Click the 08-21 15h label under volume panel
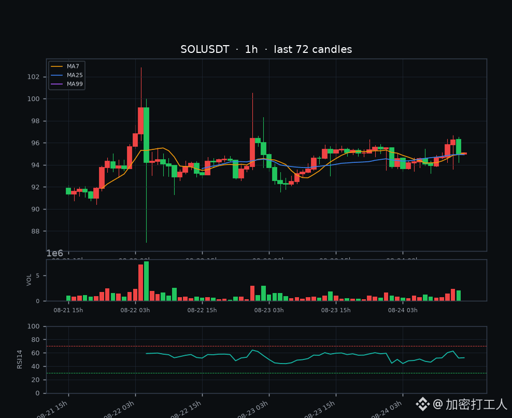This screenshot has height=418, width=512. (x=68, y=310)
